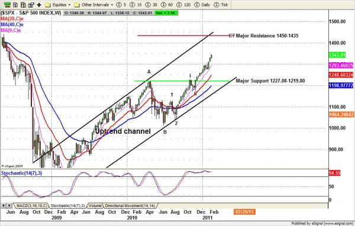The width and height of the screenshot is (355, 226).
Task: Click the Other Intervals folder icon
Action: click(77, 5)
